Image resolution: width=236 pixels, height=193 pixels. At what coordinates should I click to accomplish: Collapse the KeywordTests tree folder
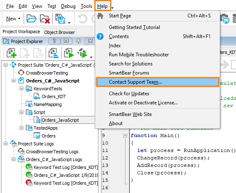[21, 89]
